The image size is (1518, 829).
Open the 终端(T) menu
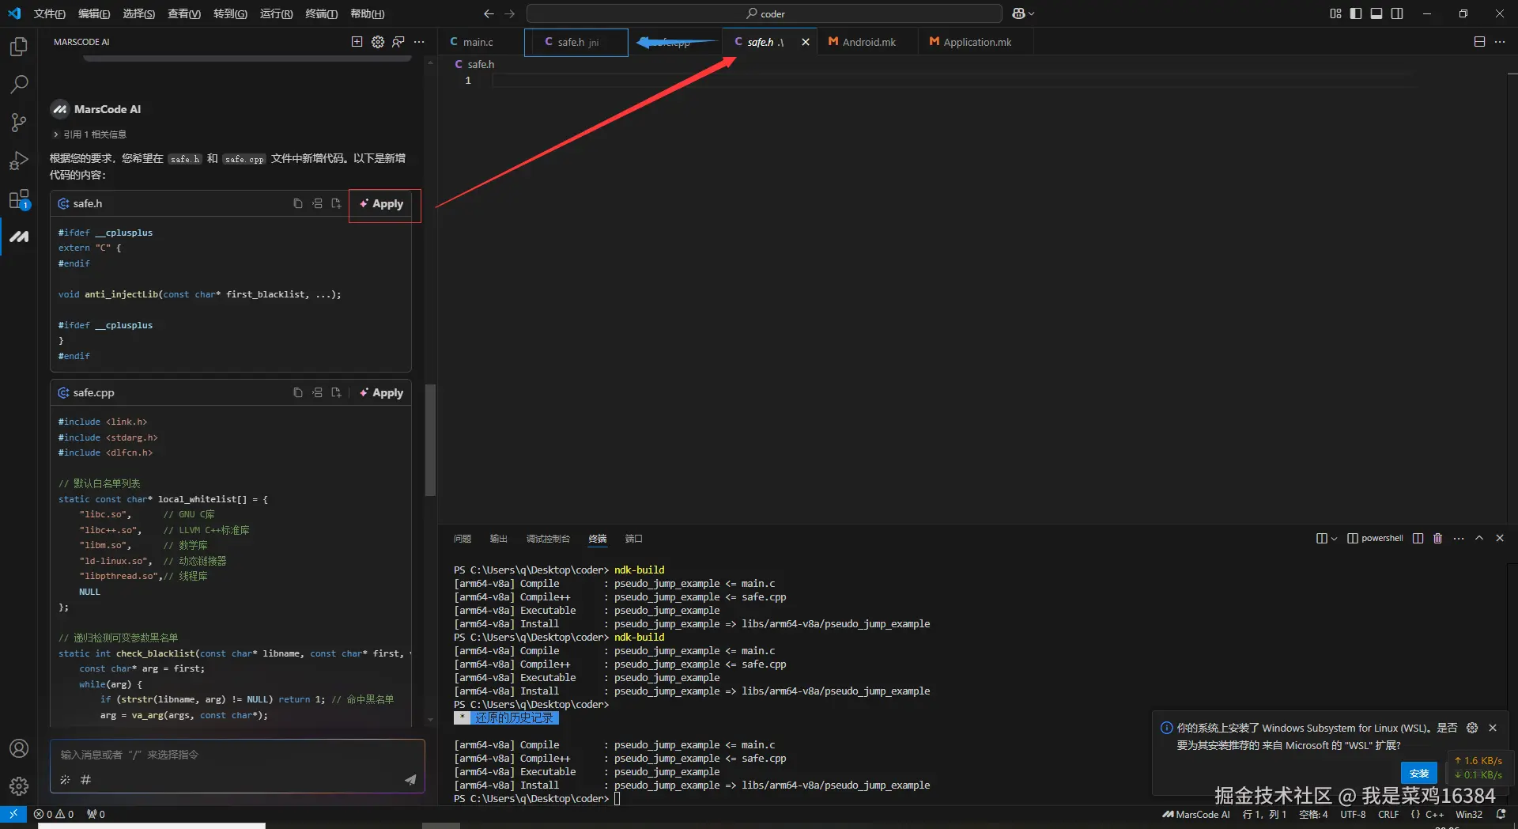(x=321, y=13)
